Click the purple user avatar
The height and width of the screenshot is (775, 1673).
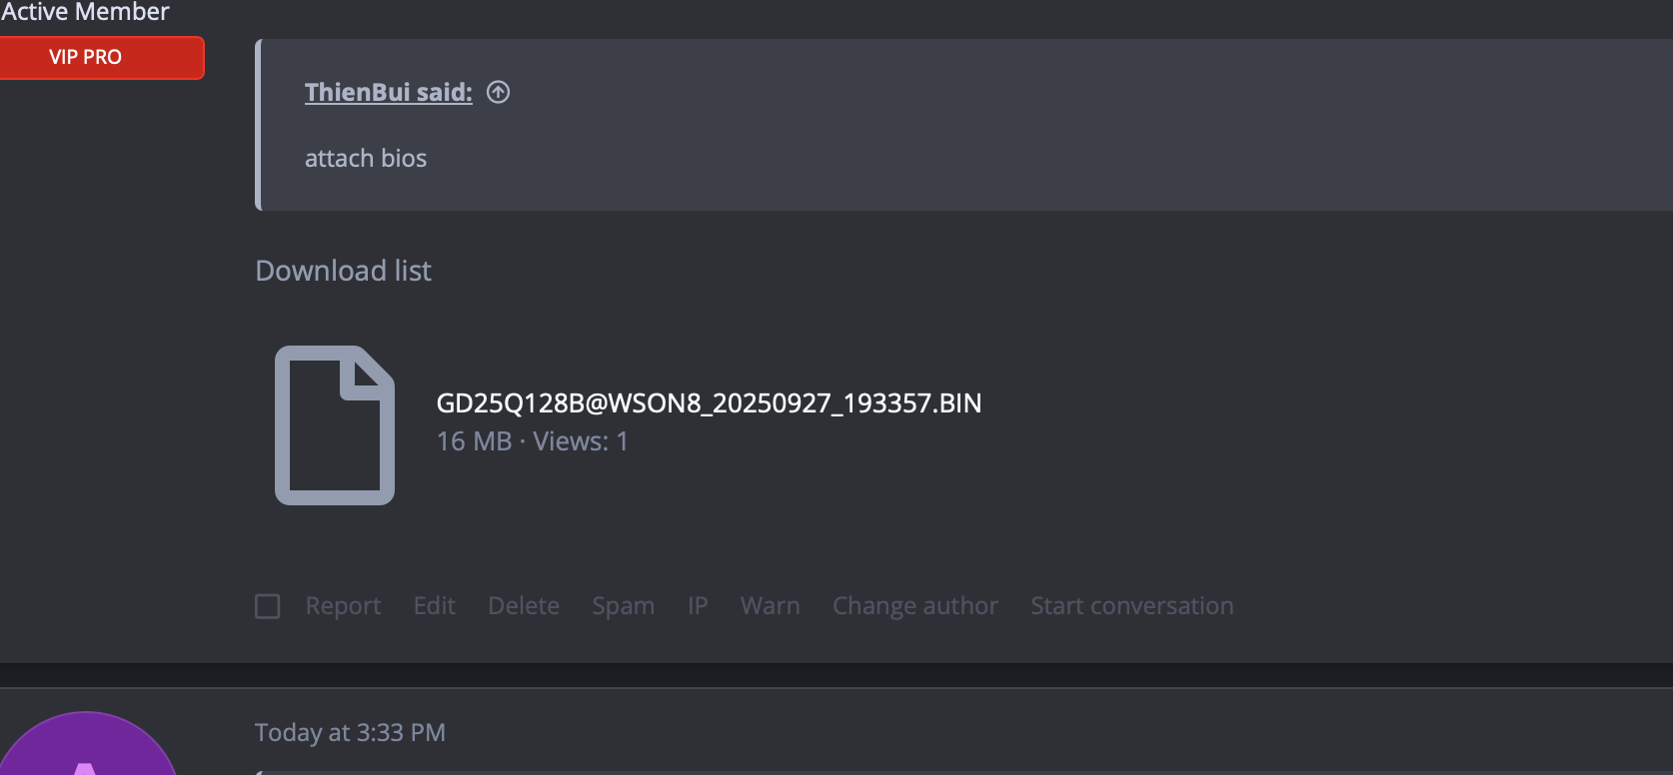[x=86, y=749]
